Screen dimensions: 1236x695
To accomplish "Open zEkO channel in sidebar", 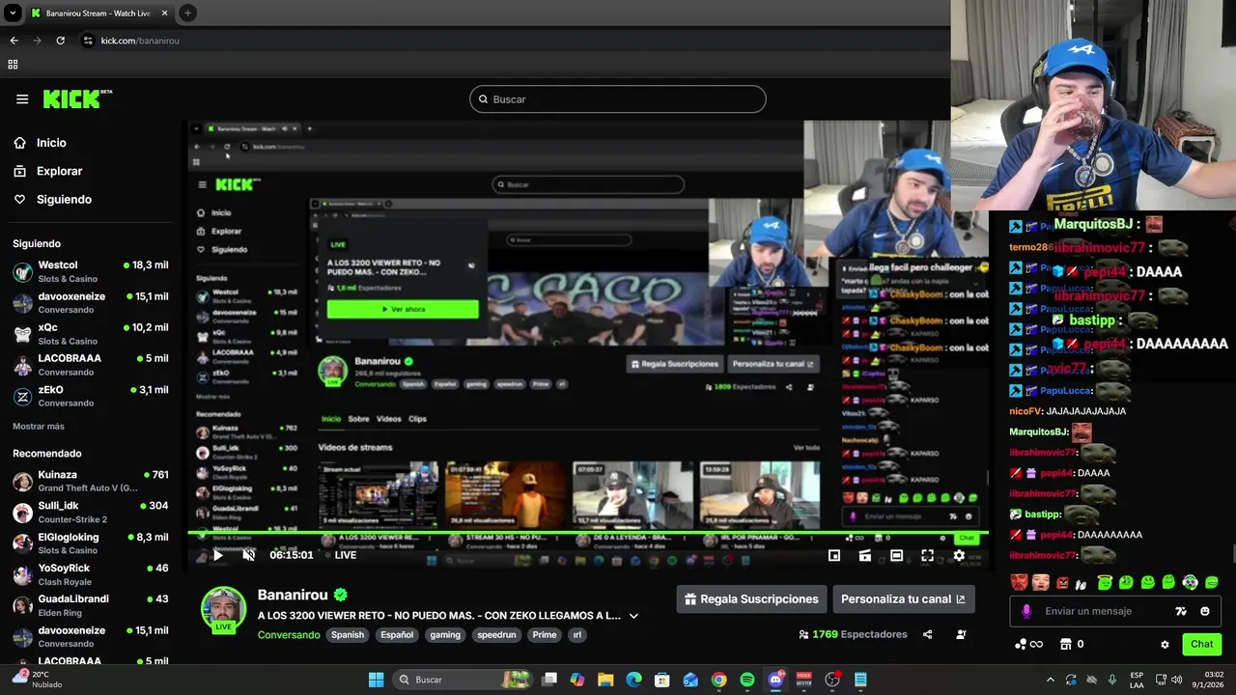I will tap(90, 396).
